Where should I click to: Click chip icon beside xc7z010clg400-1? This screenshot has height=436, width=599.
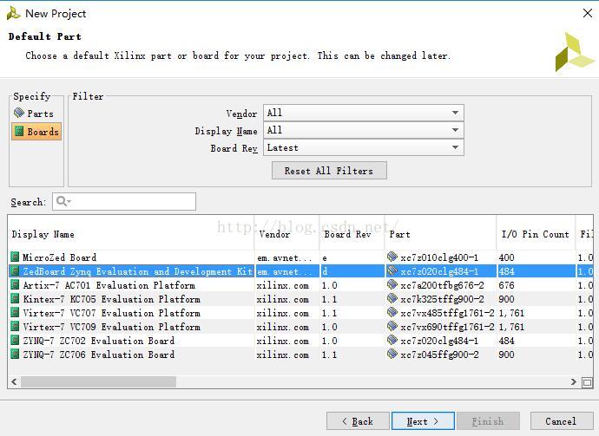(392, 257)
